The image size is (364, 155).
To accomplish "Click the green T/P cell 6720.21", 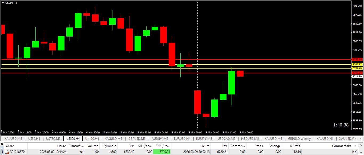I will pyautogui.click(x=162, y=152).
